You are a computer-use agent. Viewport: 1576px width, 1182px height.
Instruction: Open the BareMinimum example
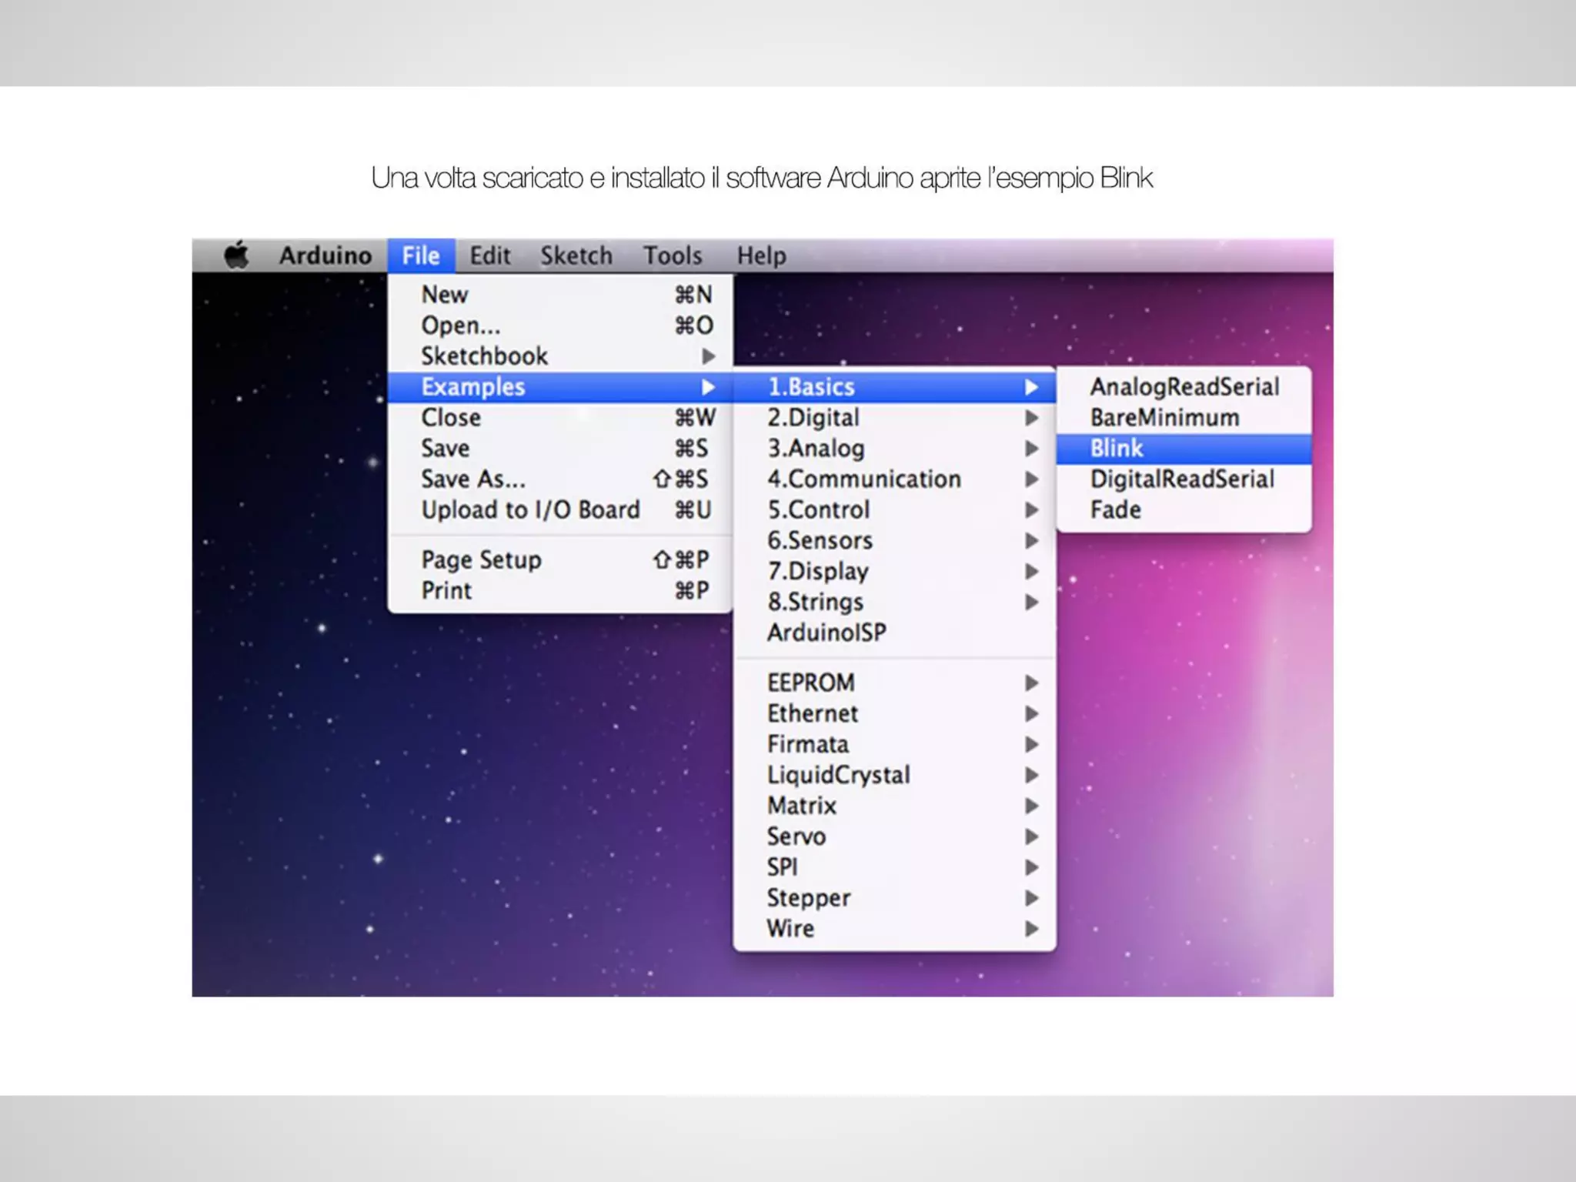[1184, 418]
